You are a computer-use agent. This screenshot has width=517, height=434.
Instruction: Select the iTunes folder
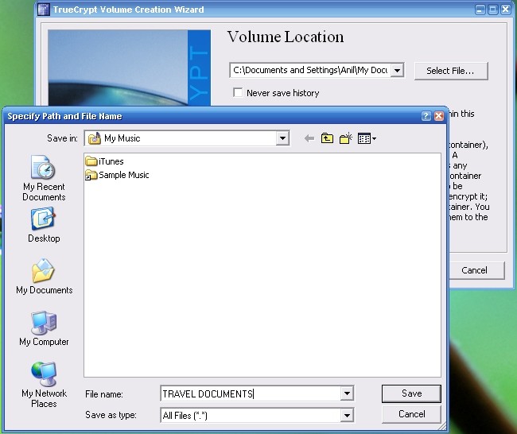point(104,161)
